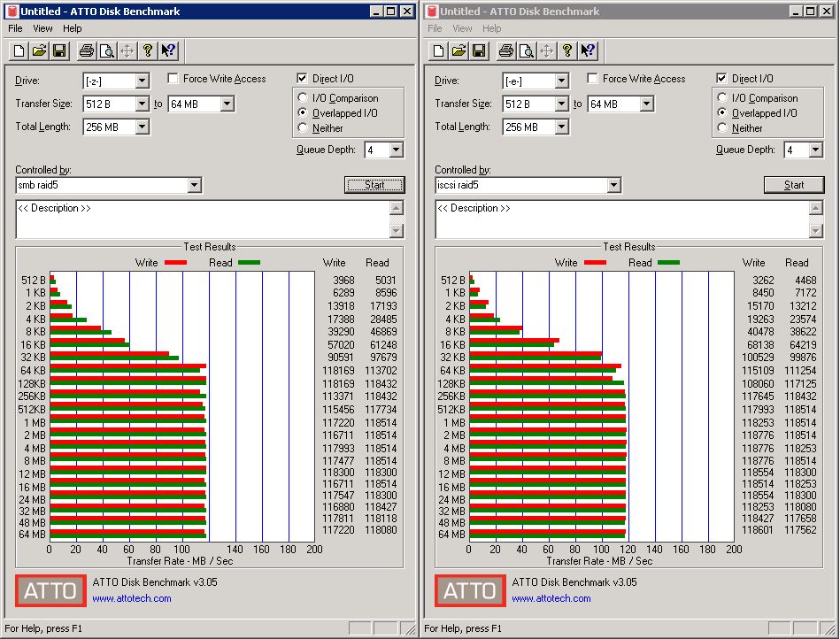Viewport: 840px width, 639px height.
Task: Open www.attotech.com link in left window
Action: (x=132, y=598)
